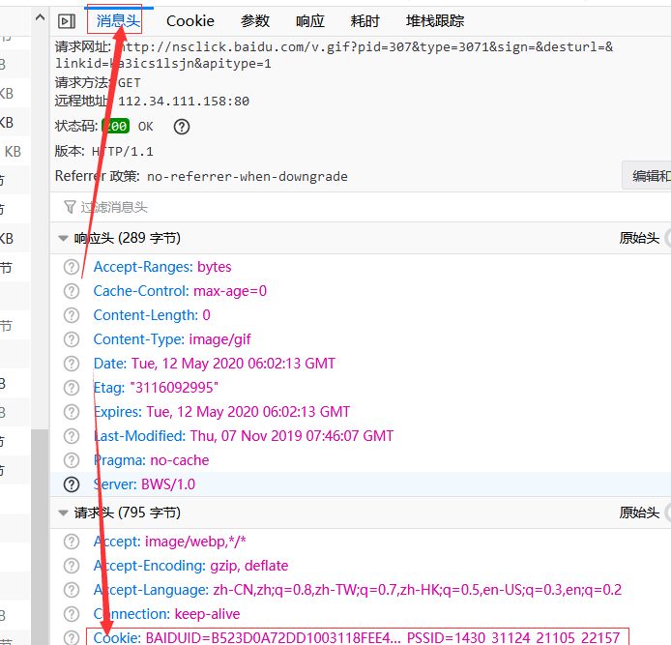
Task: Collapse the 响应头 (289 字节) section
Action: 64,238
